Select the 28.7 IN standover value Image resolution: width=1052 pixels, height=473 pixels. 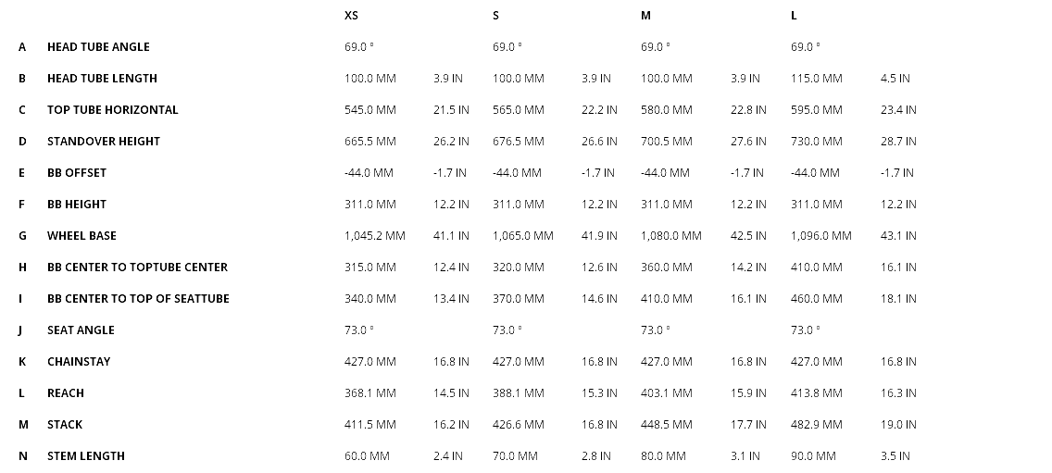898,142
